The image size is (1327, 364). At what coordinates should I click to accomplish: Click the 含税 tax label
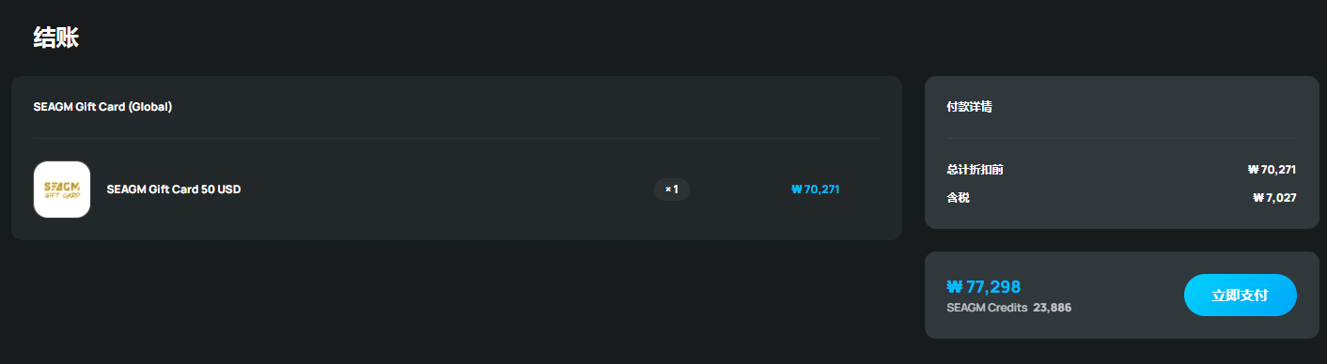959,198
